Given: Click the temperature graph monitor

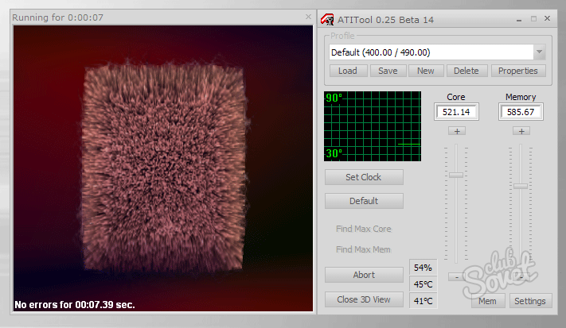Looking at the screenshot, I should point(373,126).
